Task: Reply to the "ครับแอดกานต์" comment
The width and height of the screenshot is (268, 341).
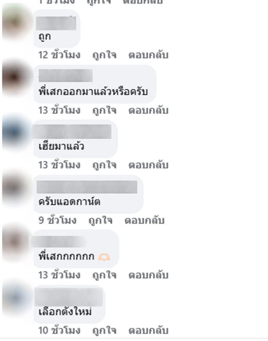Action: pyautogui.click(x=144, y=221)
